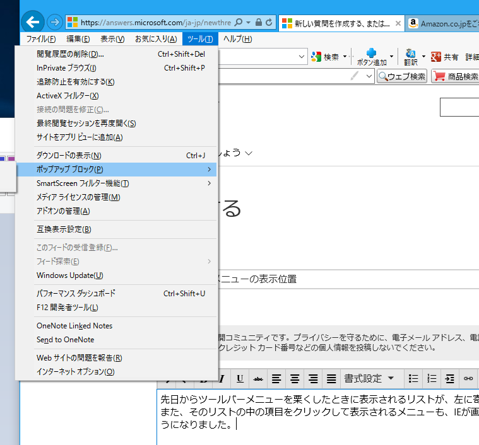The width and height of the screenshot is (479, 445).
Task: Select サイトをアプリ ビューに追加(A)
Action: [x=117, y=137]
